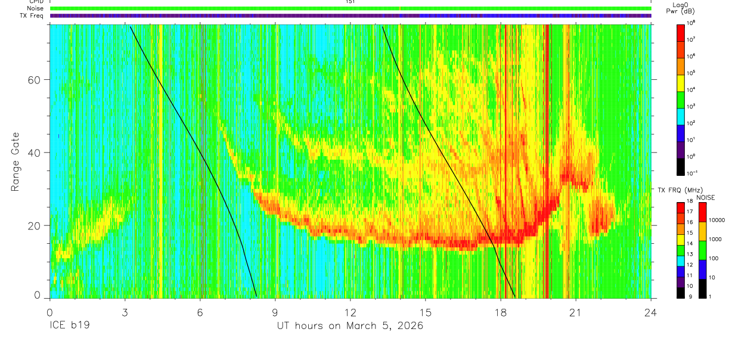Click the '1000' tick on NOISE scale
This screenshot has width=732, height=338.
(x=715, y=239)
